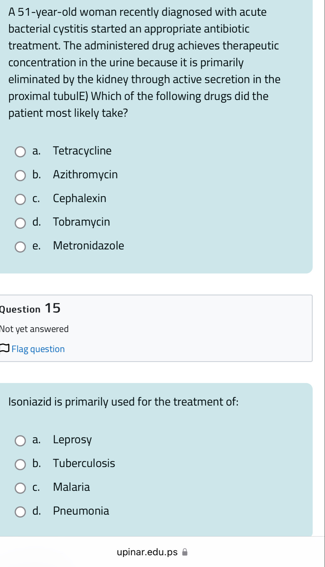Choose Tuberculosis radio button
The image size is (325, 567).
click(20, 464)
